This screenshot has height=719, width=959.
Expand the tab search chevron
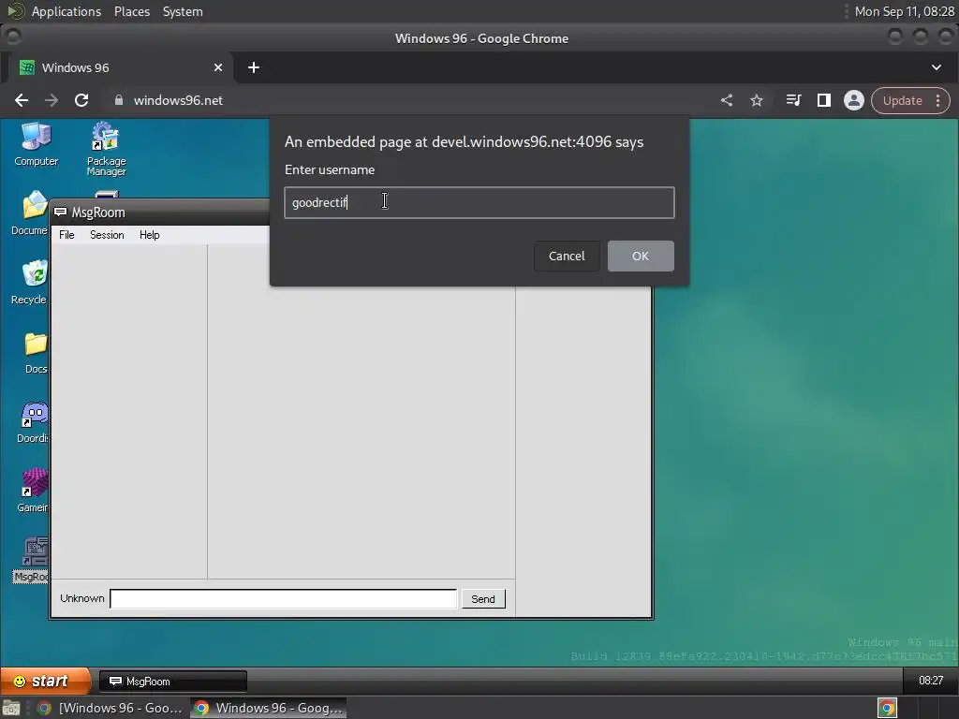point(937,67)
